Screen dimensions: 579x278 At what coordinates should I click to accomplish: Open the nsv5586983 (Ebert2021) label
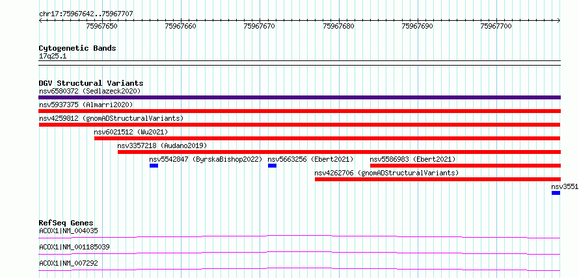(x=413, y=159)
